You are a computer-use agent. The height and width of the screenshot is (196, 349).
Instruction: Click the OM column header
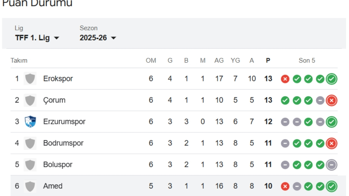[151, 60]
